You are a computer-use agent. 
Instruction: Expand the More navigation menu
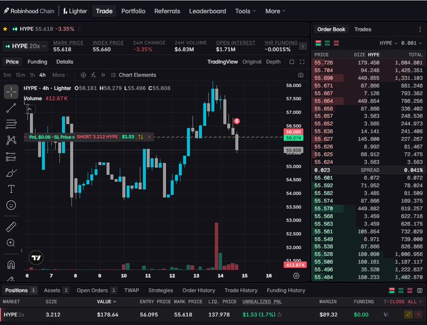(x=275, y=11)
